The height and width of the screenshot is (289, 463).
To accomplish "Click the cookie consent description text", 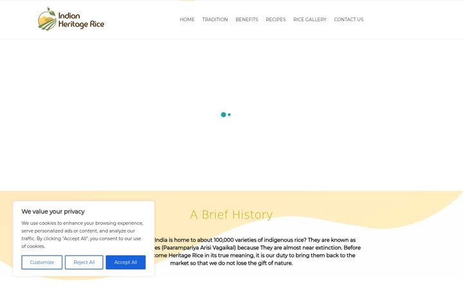I will [82, 234].
